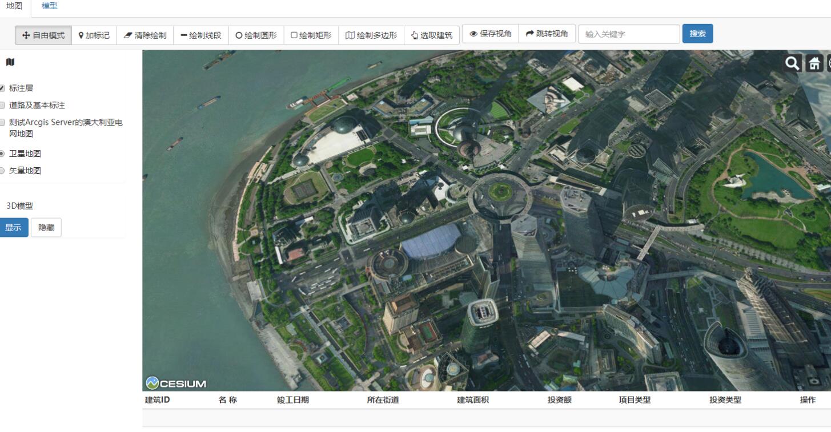Click 清除绘制 to clear drawings
Image resolution: width=831 pixels, height=432 pixels.
coord(145,35)
